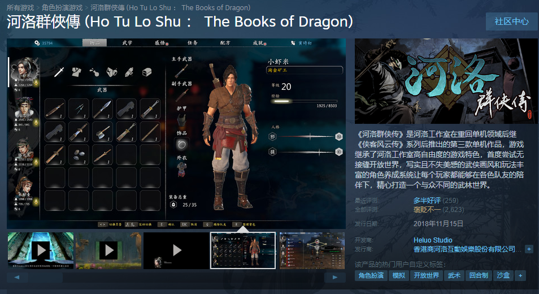This screenshot has height=294, width=539.
Task: Open Heluo Studio developer link
Action: [x=433, y=240]
